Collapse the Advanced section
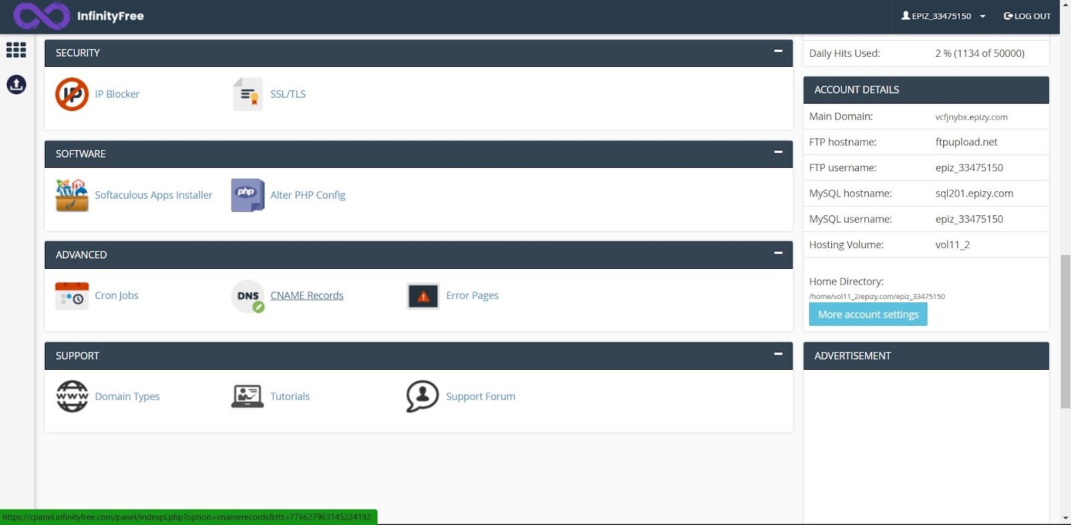1071x525 pixels. point(778,253)
